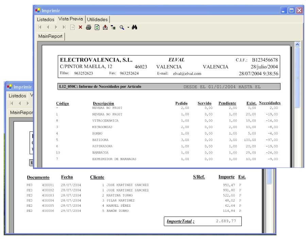The width and height of the screenshot is (306, 239).
Task: Click the ImporteTotal value 2.689,77
Action: pyautogui.click(x=226, y=221)
